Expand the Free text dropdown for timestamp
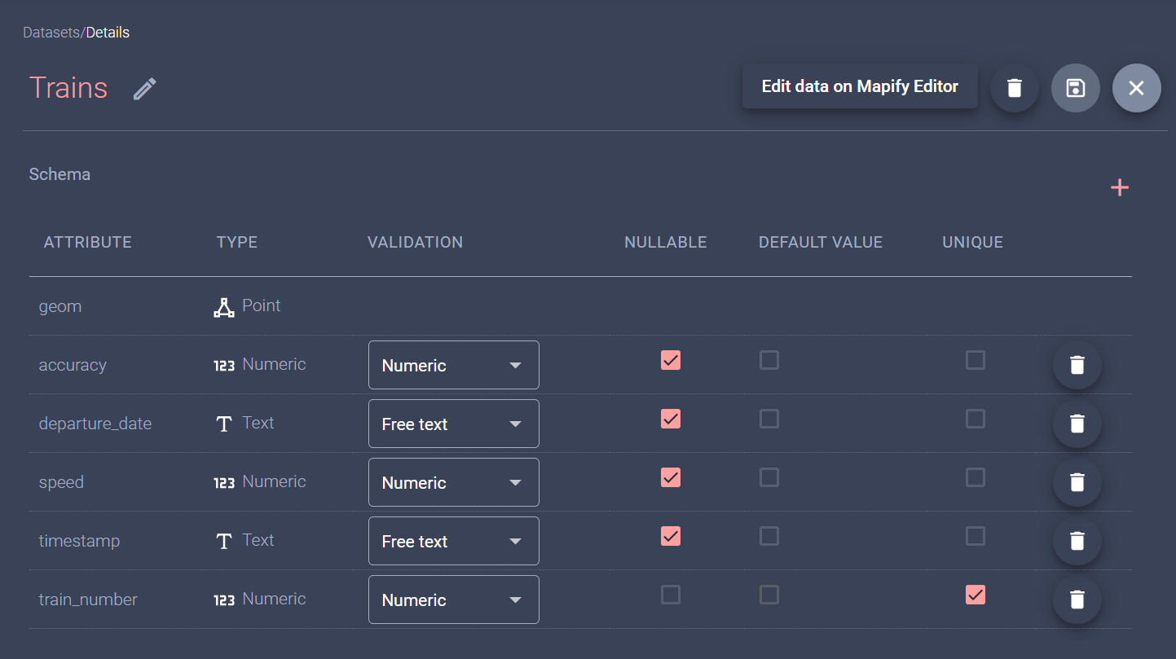The width and height of the screenshot is (1176, 659). click(x=453, y=541)
